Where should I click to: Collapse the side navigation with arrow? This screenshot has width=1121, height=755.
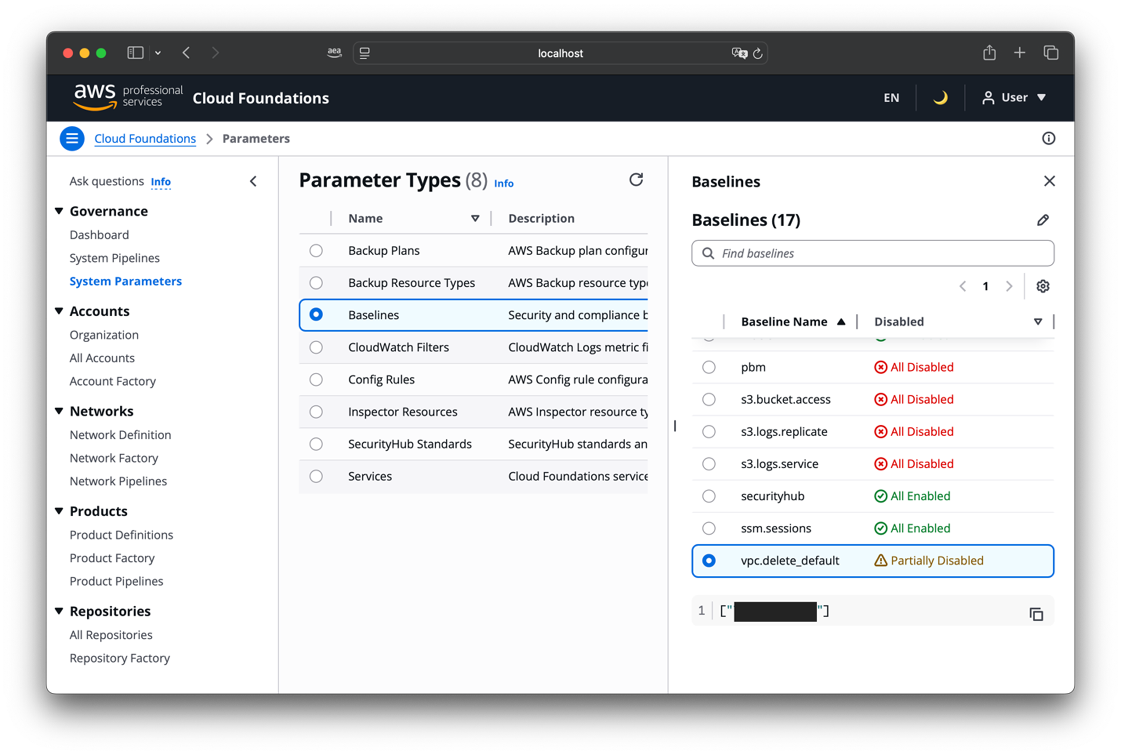click(253, 182)
